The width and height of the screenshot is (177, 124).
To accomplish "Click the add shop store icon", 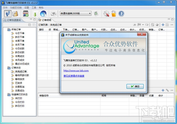I will pyautogui.click(x=26, y=14).
